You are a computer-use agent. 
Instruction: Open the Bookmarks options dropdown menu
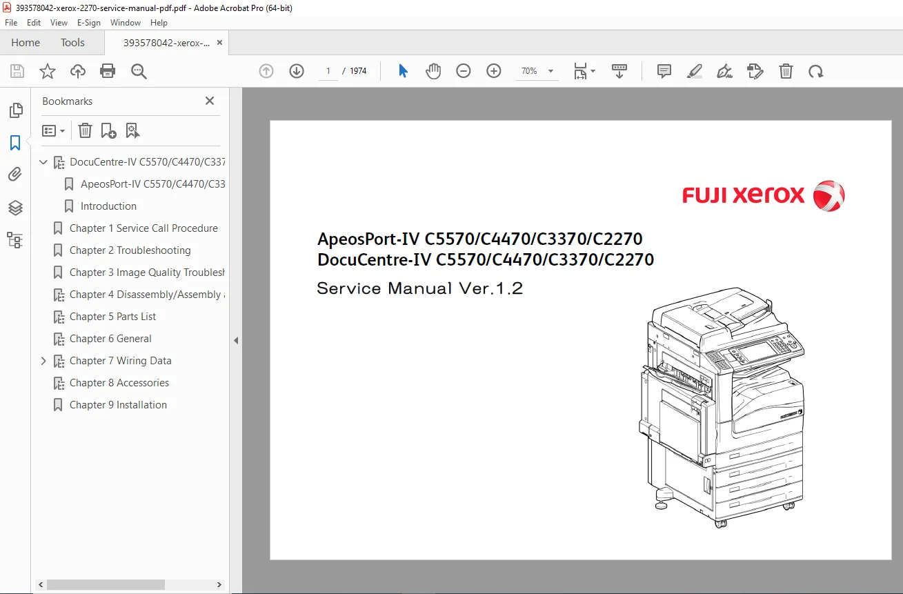tap(54, 130)
